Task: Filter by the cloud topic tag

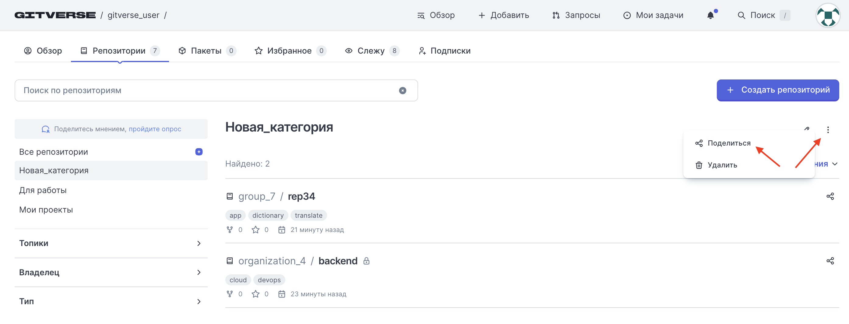Action: (238, 280)
